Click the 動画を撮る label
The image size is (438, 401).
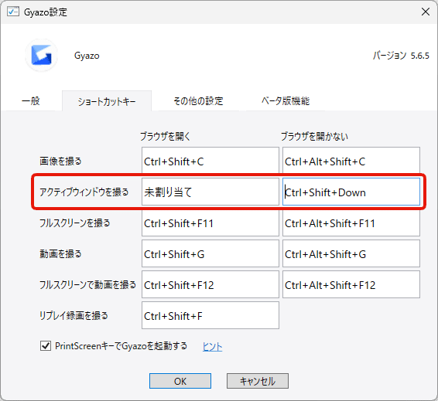60,253
